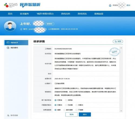
Task: Click the user account icon in header
Action: click(110, 5)
